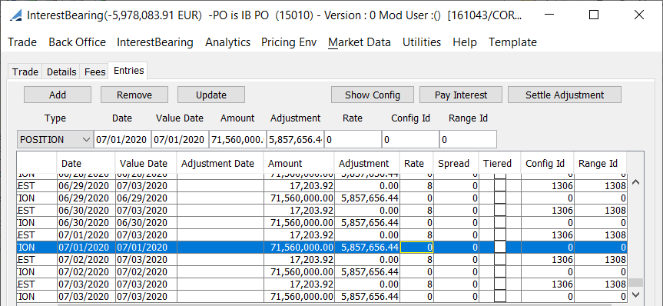The height and width of the screenshot is (306, 663).
Task: Click the Pay Interest button
Action: pyautogui.click(x=461, y=95)
